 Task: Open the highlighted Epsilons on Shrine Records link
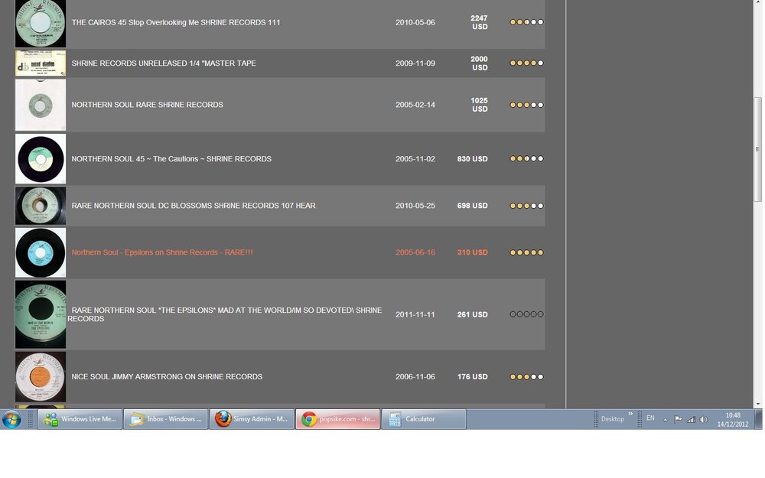162,252
